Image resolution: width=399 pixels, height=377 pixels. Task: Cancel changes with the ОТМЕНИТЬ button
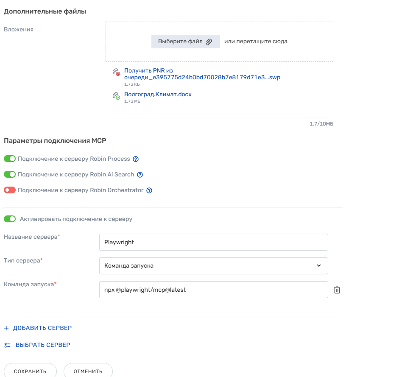pyautogui.click(x=88, y=371)
